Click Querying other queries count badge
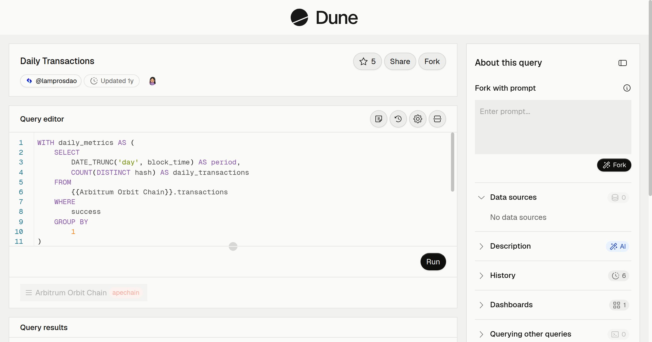This screenshot has height=342, width=652. [618, 334]
